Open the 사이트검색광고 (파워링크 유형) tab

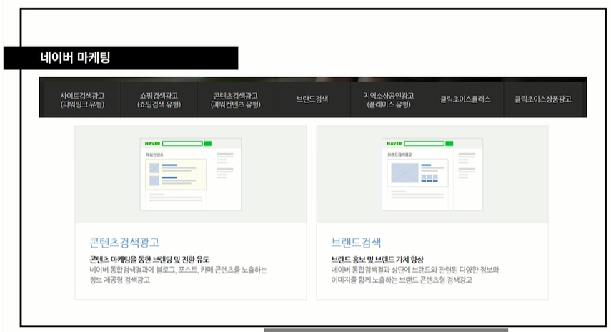82,100
